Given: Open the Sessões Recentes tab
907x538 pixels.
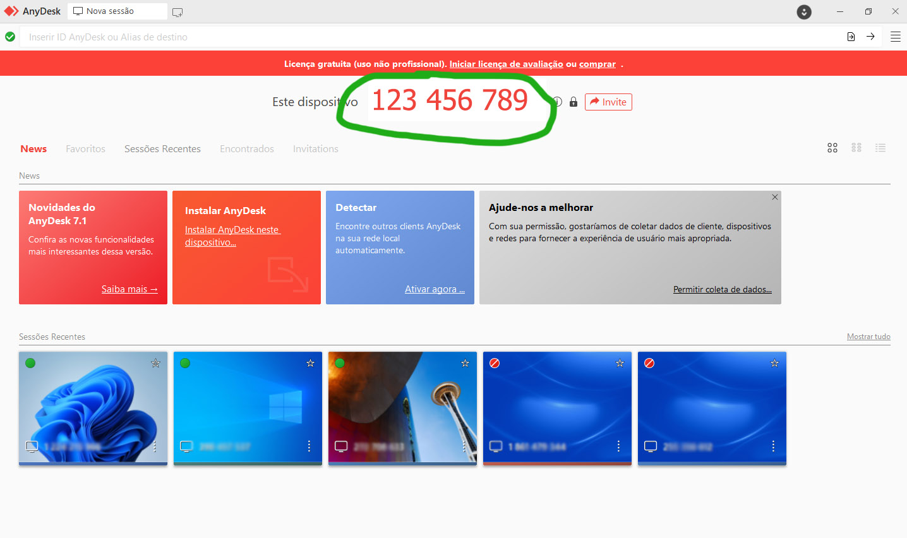Looking at the screenshot, I should [x=162, y=149].
